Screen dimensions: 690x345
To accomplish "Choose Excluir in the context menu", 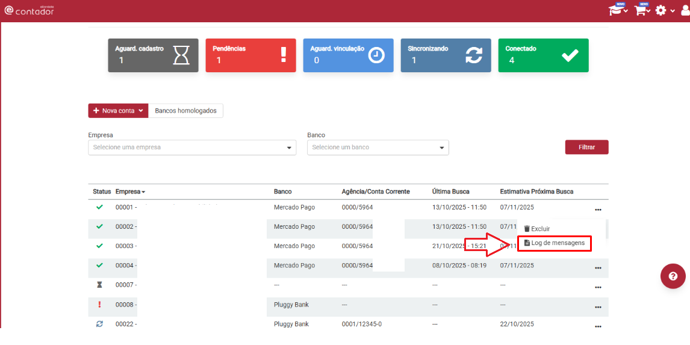I will tap(536, 229).
